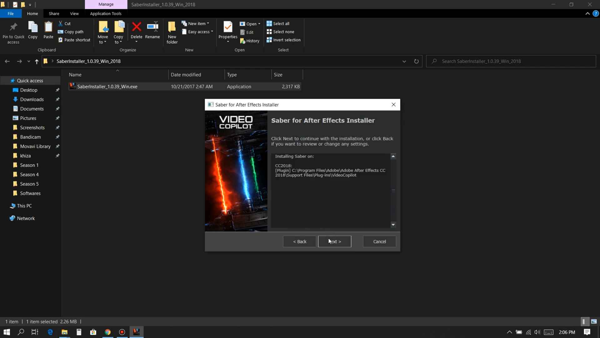The width and height of the screenshot is (600, 338).
Task: Click Invert selection in Select group
Action: pyautogui.click(x=283, y=40)
